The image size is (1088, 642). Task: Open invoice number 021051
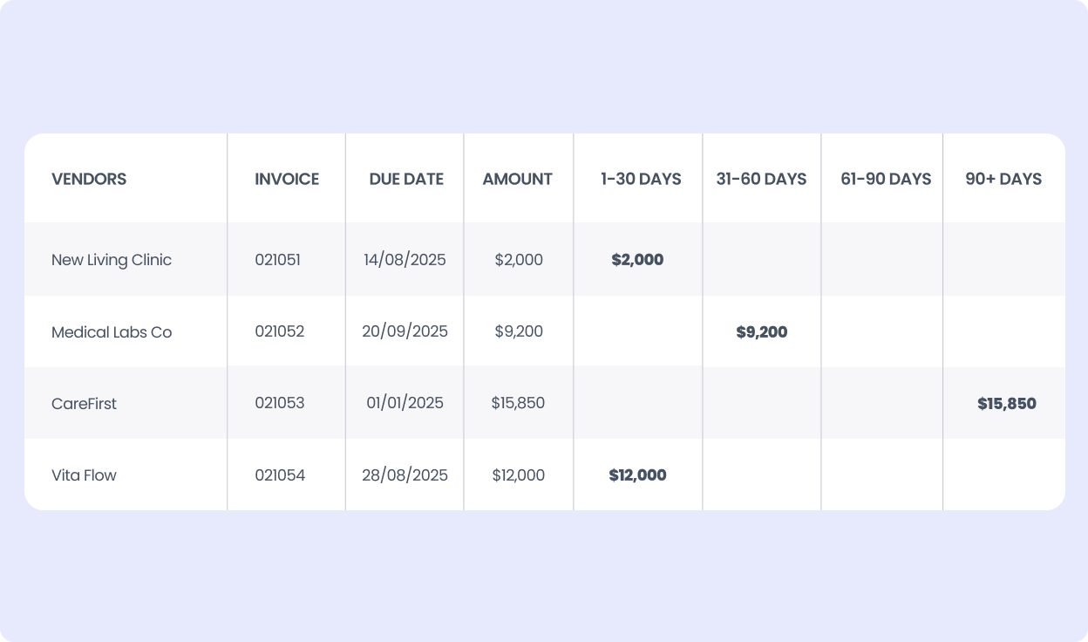277,260
